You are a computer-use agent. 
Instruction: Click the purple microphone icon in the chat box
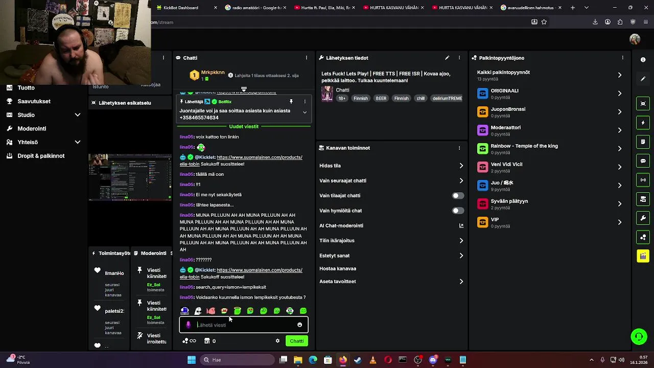click(188, 325)
